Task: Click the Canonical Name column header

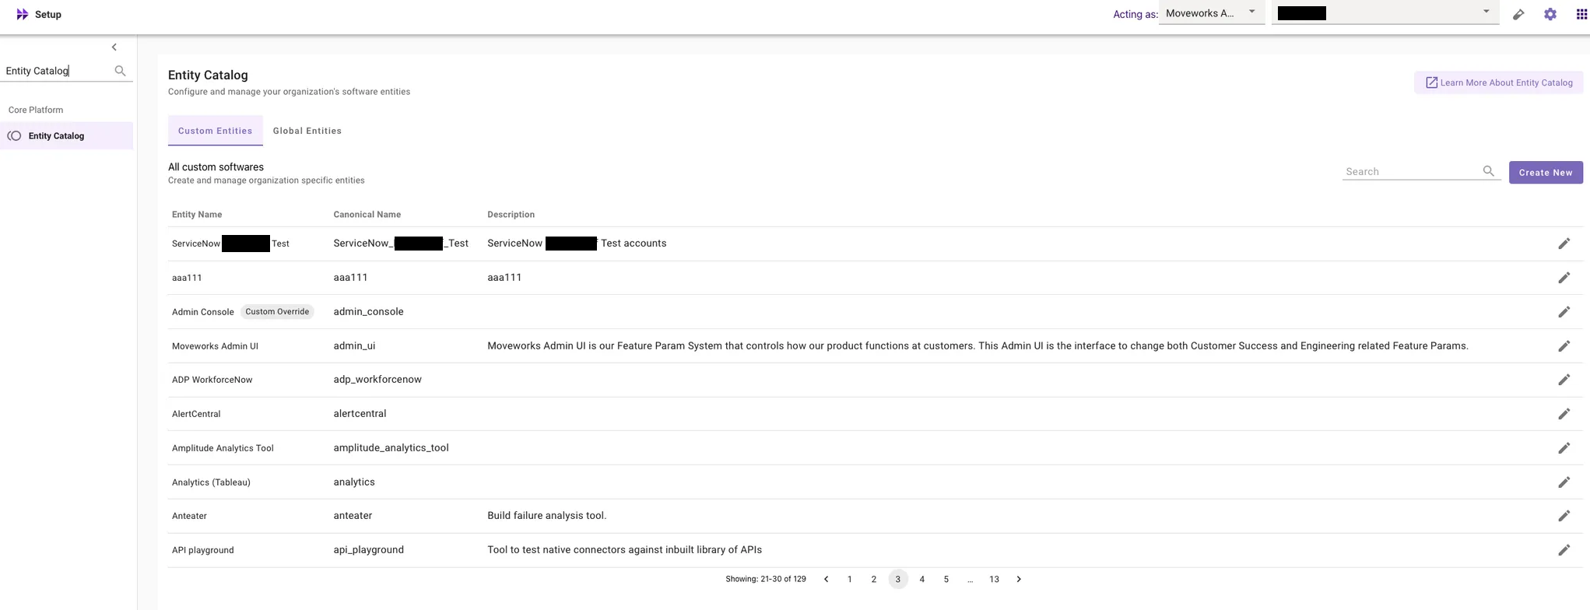Action: [x=367, y=215]
